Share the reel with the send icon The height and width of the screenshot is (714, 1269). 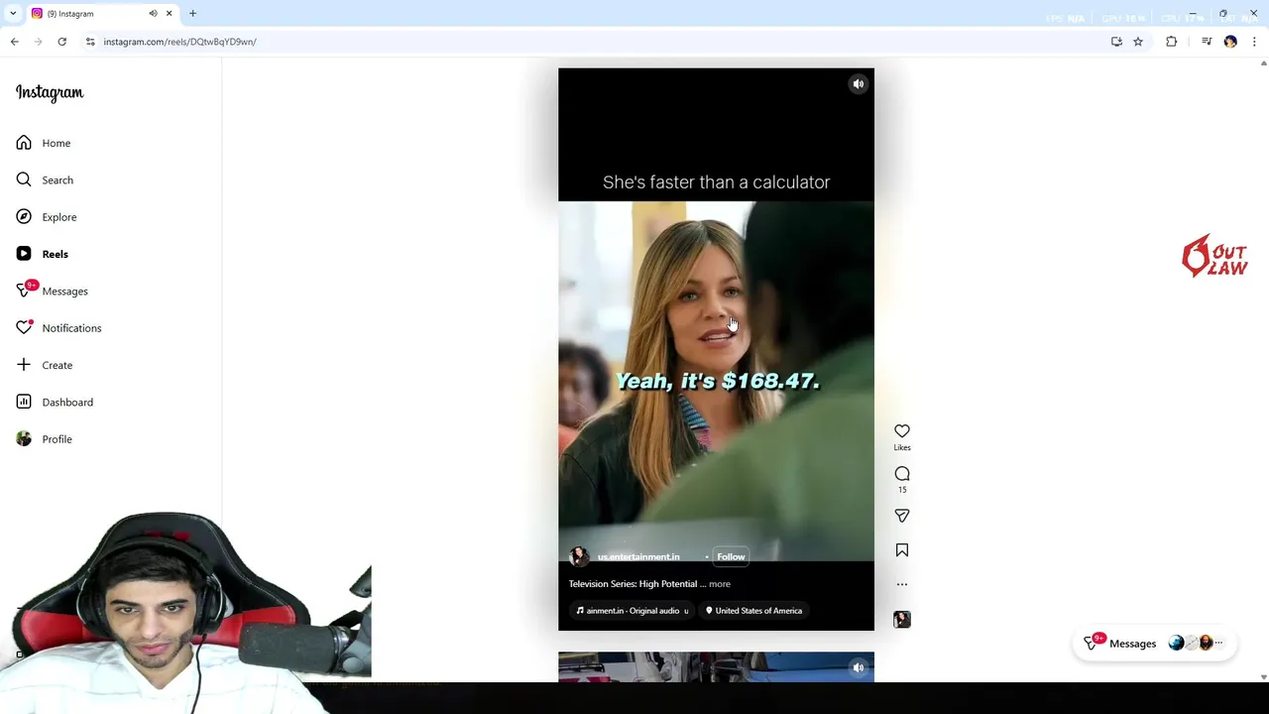[x=902, y=516]
